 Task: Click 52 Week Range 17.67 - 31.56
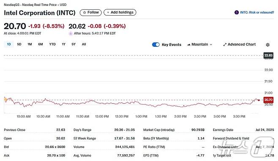(125, 138)
